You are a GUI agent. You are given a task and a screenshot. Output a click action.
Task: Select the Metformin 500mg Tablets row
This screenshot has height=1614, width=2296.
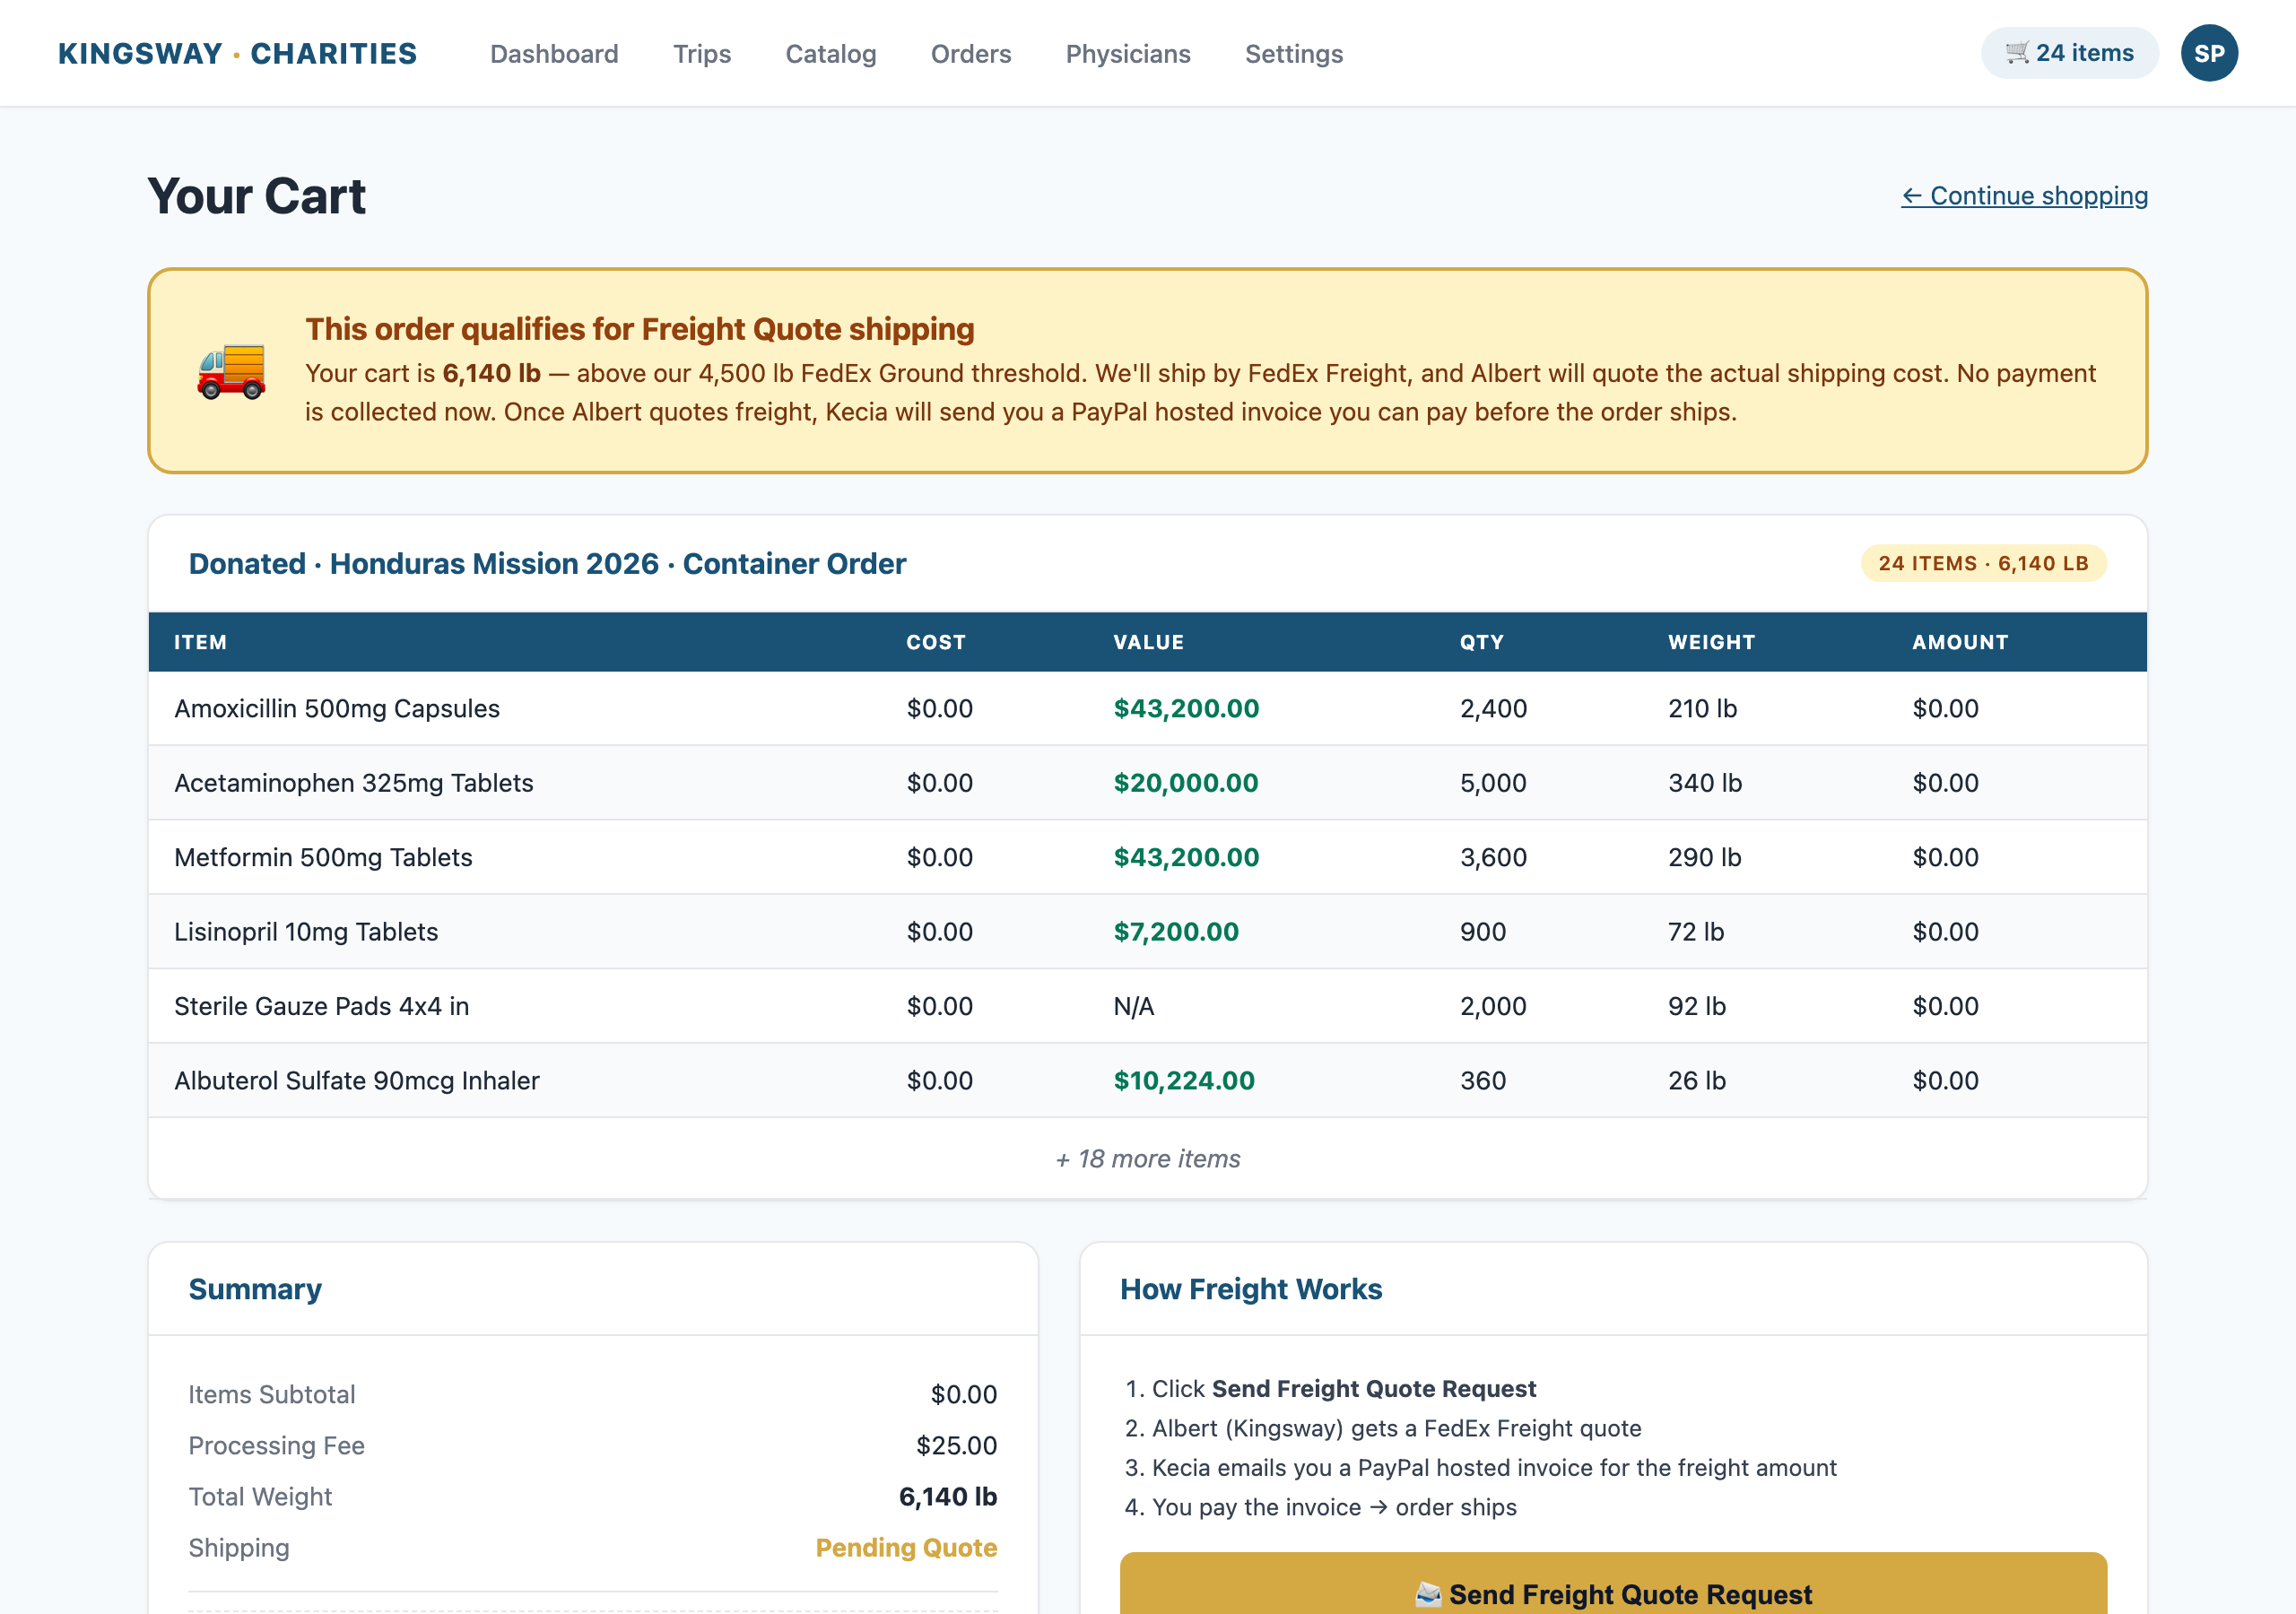pyautogui.click(x=1148, y=857)
